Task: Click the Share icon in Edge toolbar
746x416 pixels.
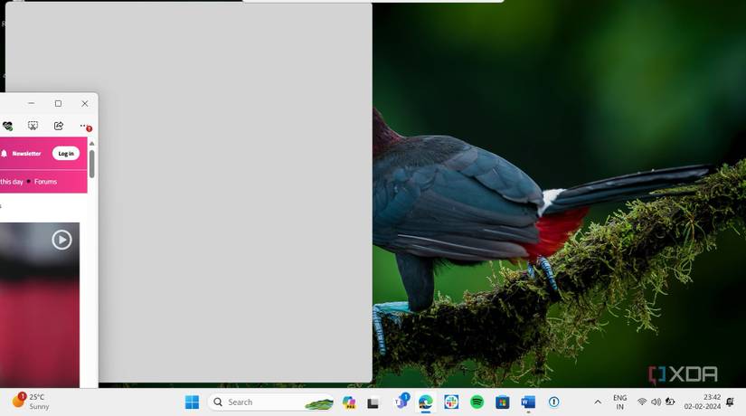Action: 59,126
